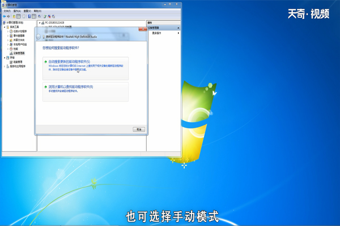Viewport: 340px width, 226px height.
Task: Click the round back button in driver update dialog
Action: [x=39, y=37]
